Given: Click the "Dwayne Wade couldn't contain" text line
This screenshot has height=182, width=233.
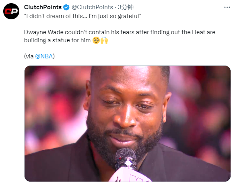Looking at the screenshot, I should (120, 32).
